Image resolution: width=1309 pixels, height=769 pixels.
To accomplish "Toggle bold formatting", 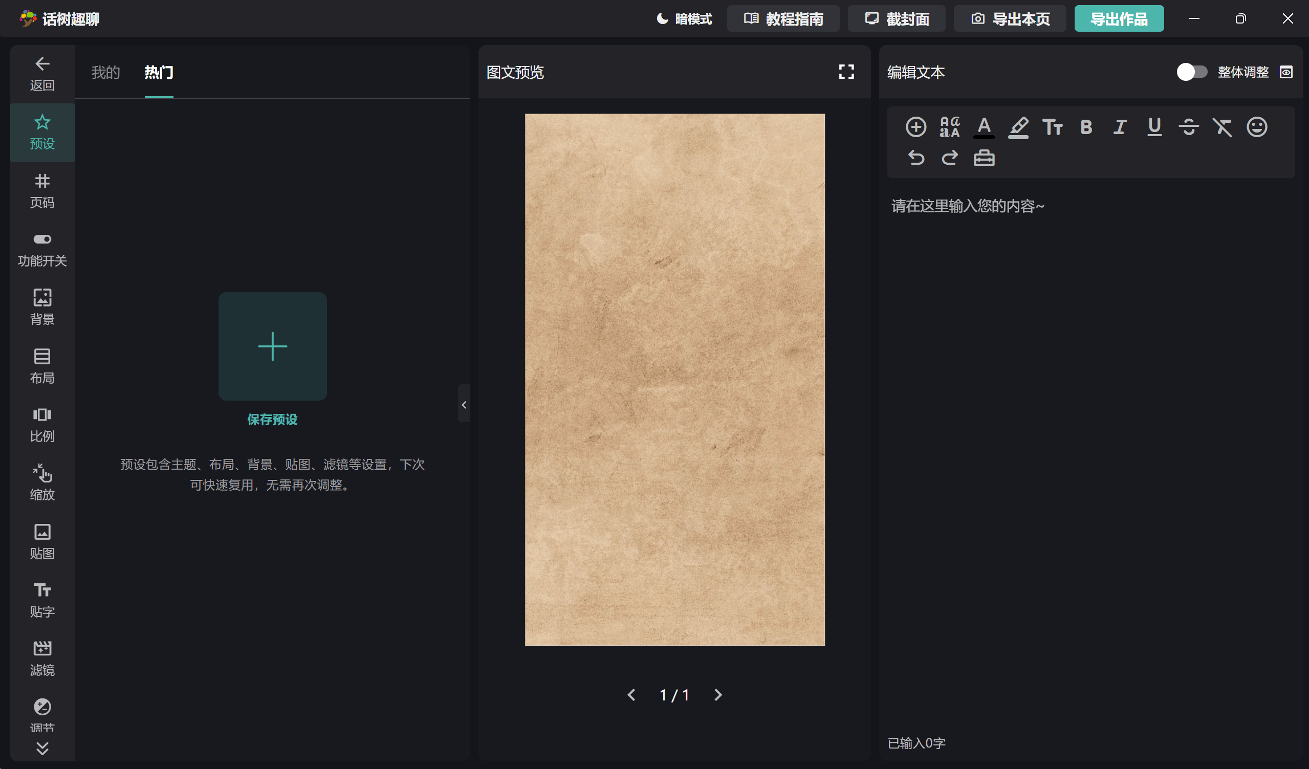I will 1086,127.
